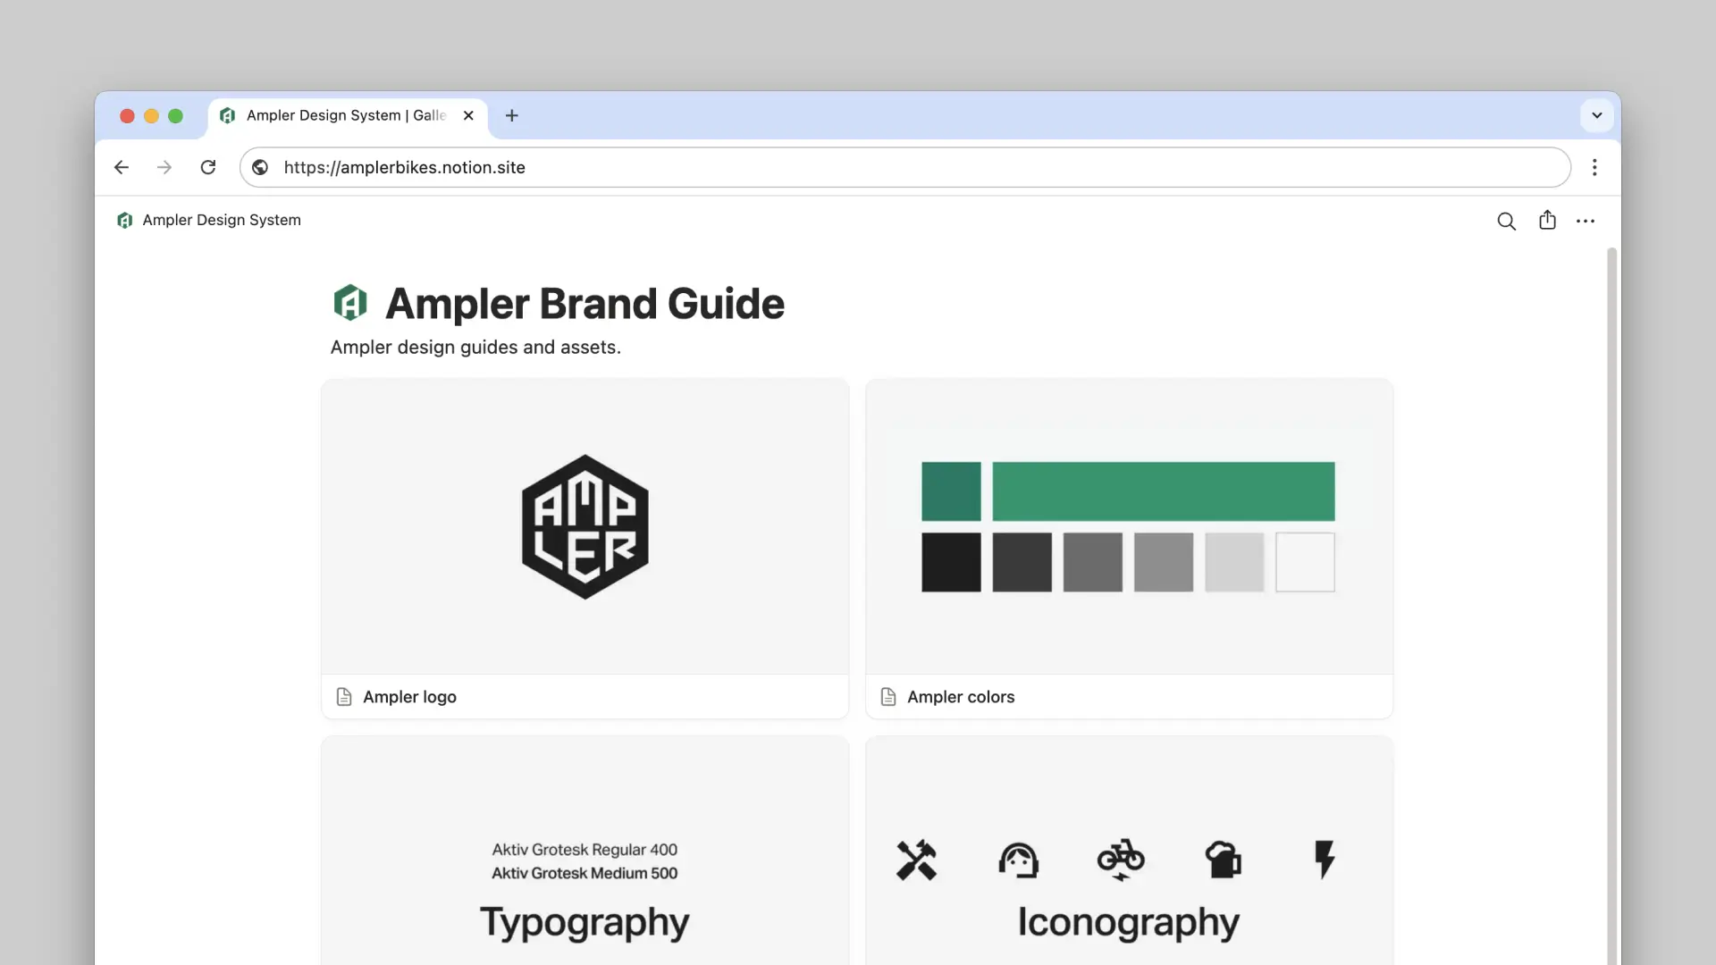Screen dimensions: 1716x965
Task: Click the site permissions globe in the address bar
Action: (x=259, y=167)
